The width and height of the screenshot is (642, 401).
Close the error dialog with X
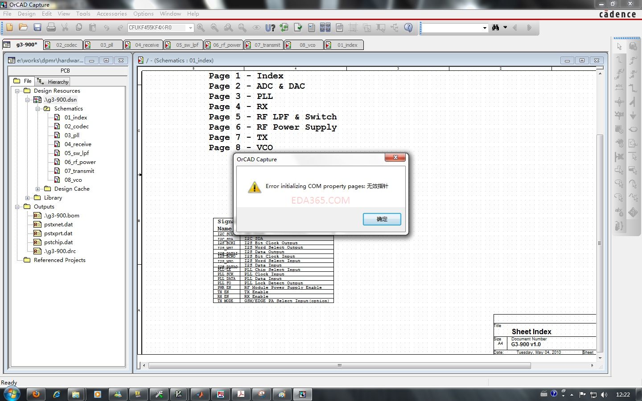[x=395, y=157]
